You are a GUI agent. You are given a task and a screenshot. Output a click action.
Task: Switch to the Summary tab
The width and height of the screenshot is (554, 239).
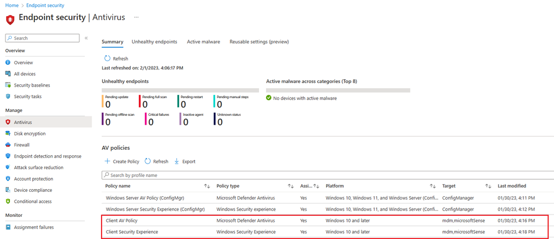click(x=113, y=42)
